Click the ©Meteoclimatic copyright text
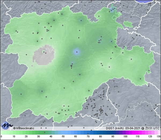 coord(24,128)
